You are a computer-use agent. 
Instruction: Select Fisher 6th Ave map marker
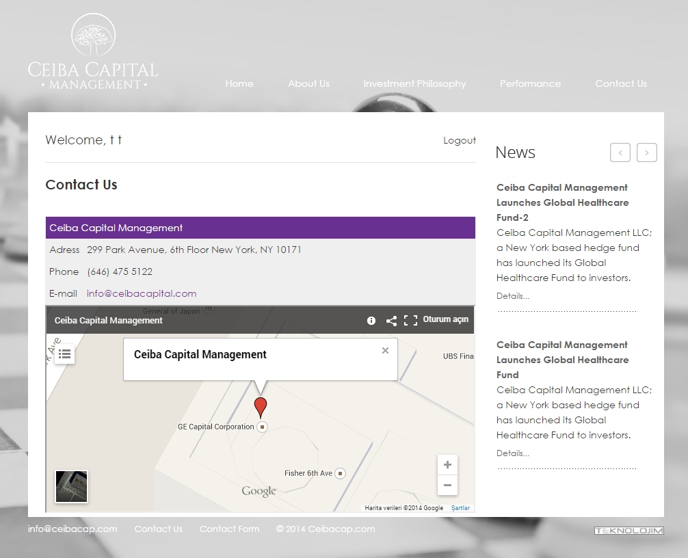(340, 473)
